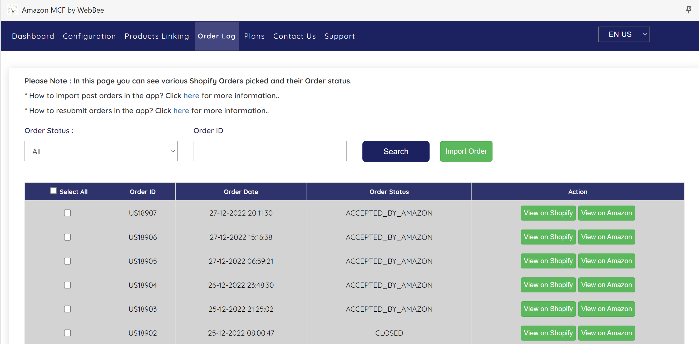The image size is (699, 344).
Task: Tick the checkbox for order US18902
Action: point(67,333)
